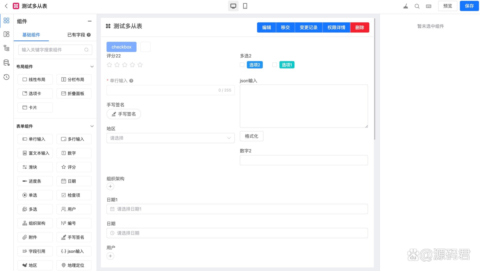The width and height of the screenshot is (480, 271).
Task: Add the 分栏布局 column layout component
Action: (74, 79)
